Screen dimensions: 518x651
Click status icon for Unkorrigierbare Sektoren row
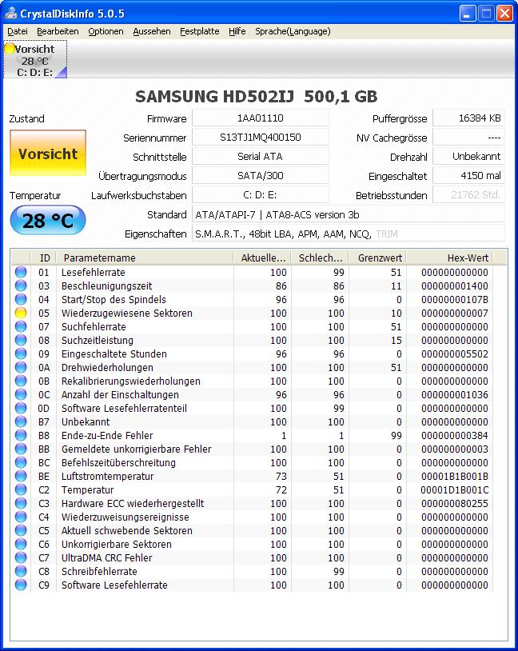pos(21,545)
